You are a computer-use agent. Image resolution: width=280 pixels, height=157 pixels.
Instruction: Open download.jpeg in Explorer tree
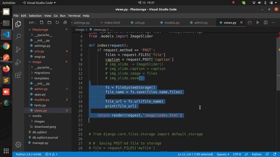click(45, 127)
